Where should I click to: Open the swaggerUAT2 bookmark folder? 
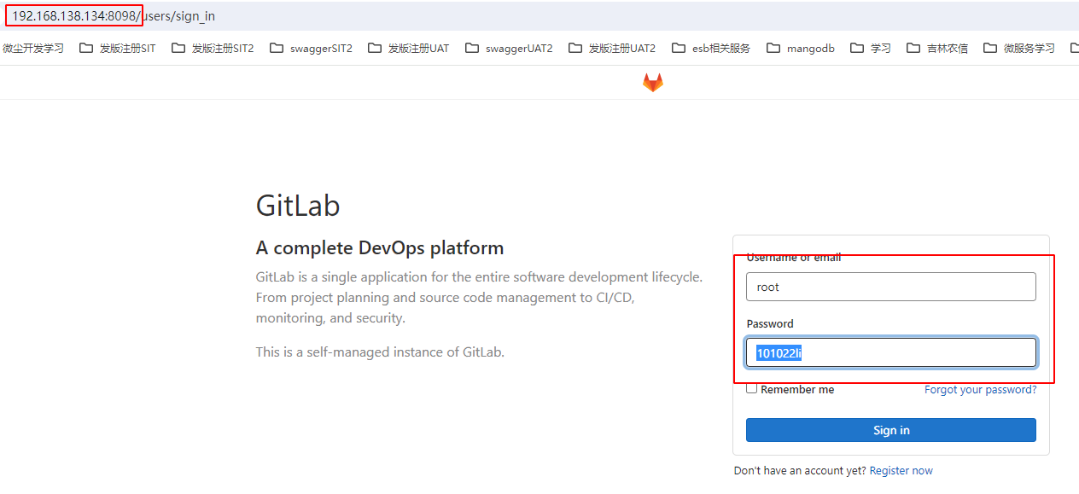[509, 49]
